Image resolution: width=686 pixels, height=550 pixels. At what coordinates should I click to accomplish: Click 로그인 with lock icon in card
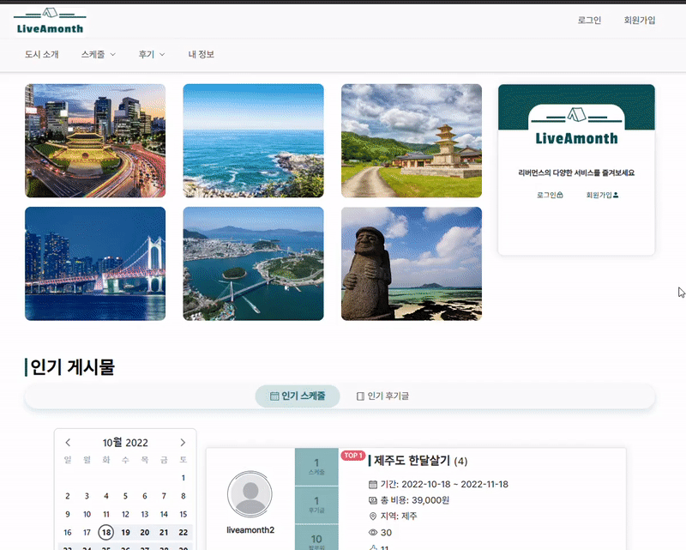point(550,195)
